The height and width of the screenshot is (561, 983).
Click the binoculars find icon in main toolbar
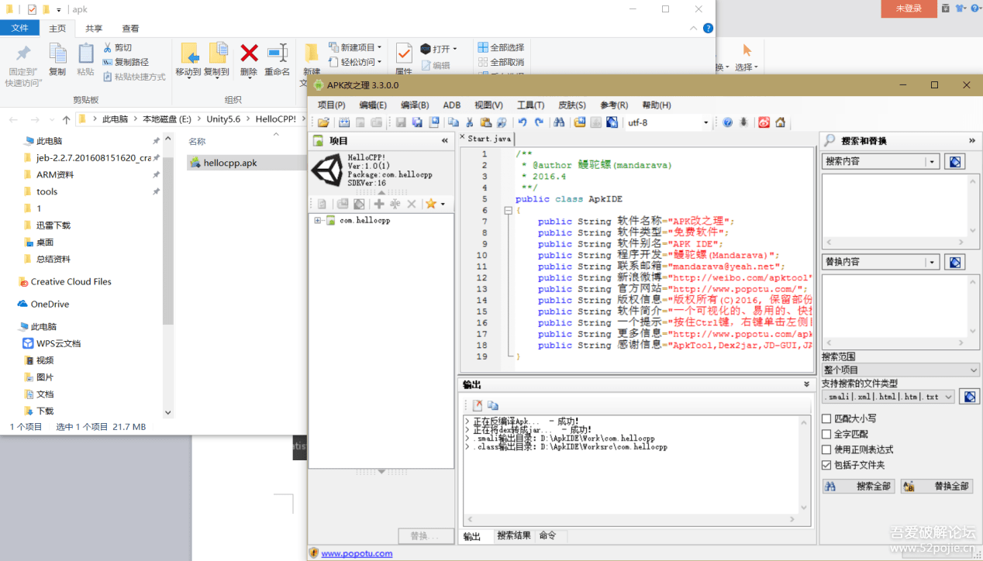(559, 122)
